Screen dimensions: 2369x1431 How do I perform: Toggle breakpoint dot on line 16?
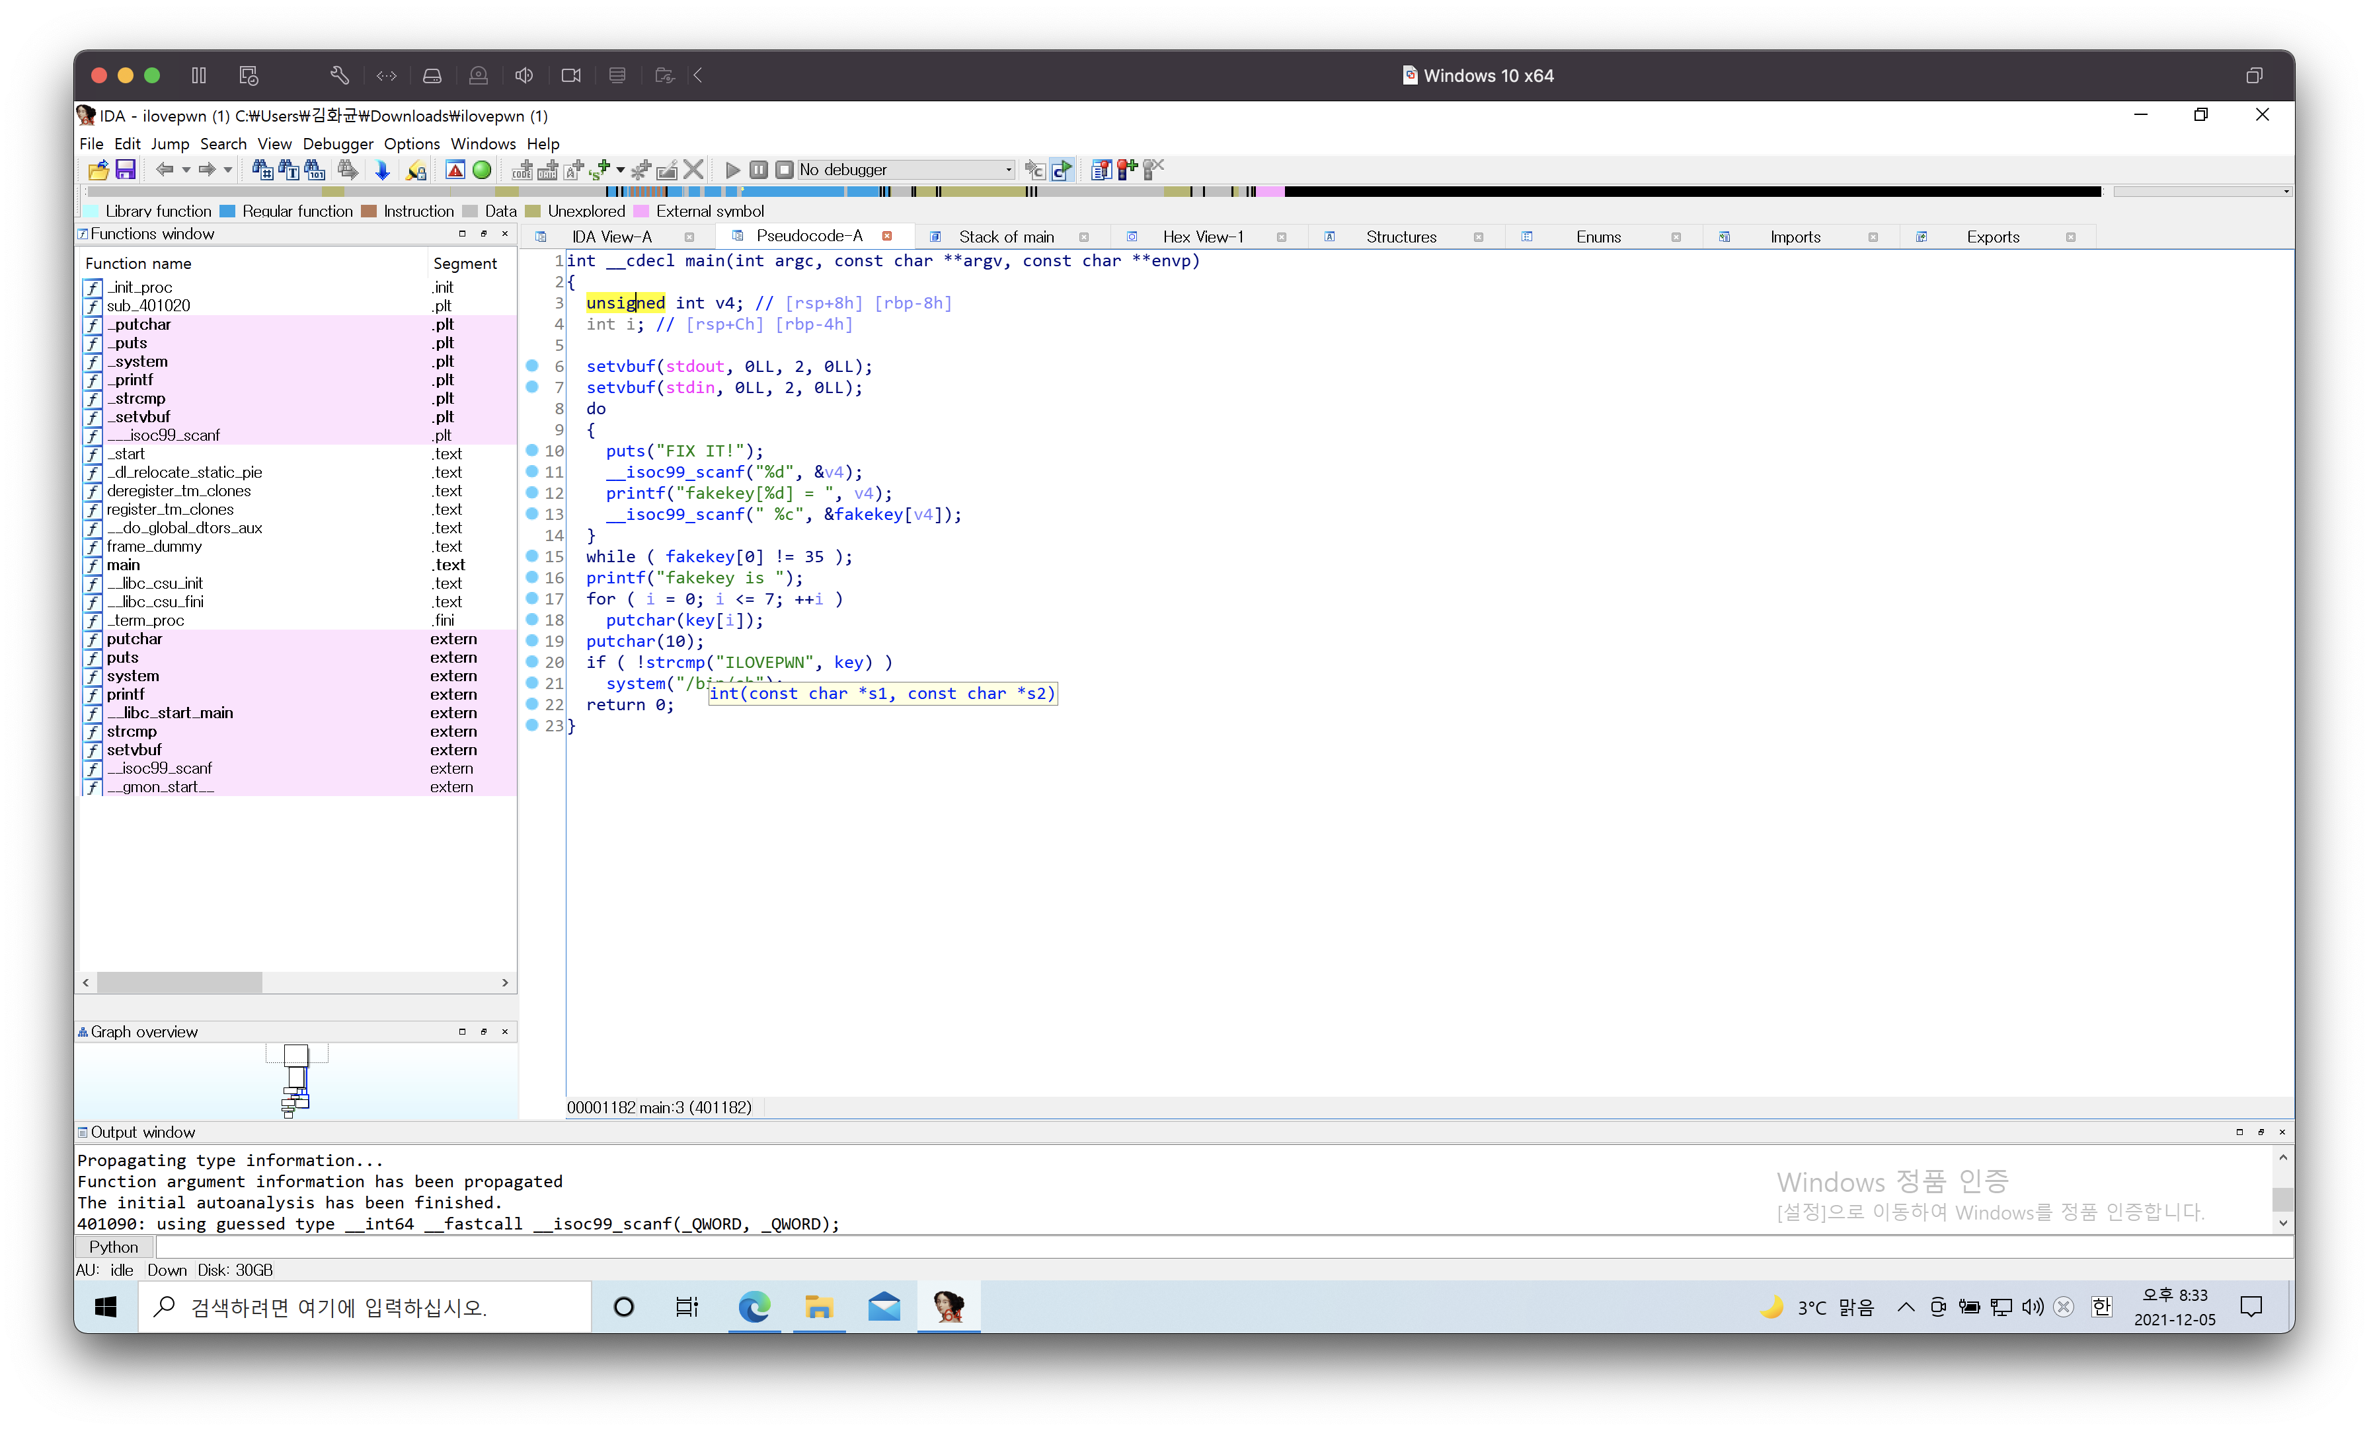point(531,577)
